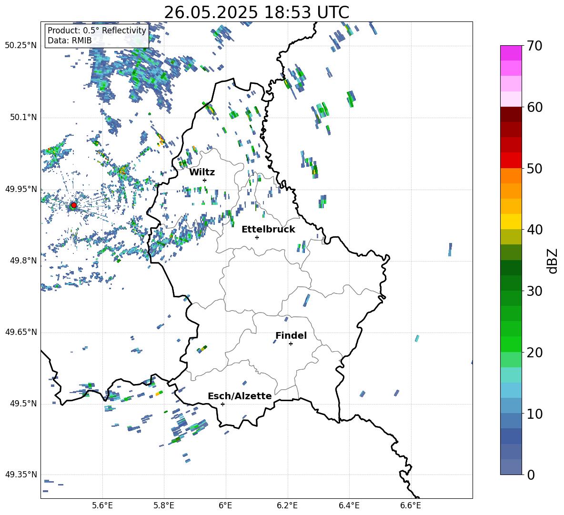
Task: Click the magenta segment at top of colorbar
Action: [511, 53]
